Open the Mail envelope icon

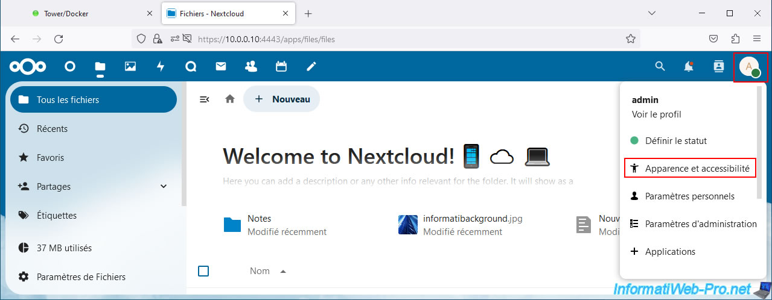tap(221, 67)
